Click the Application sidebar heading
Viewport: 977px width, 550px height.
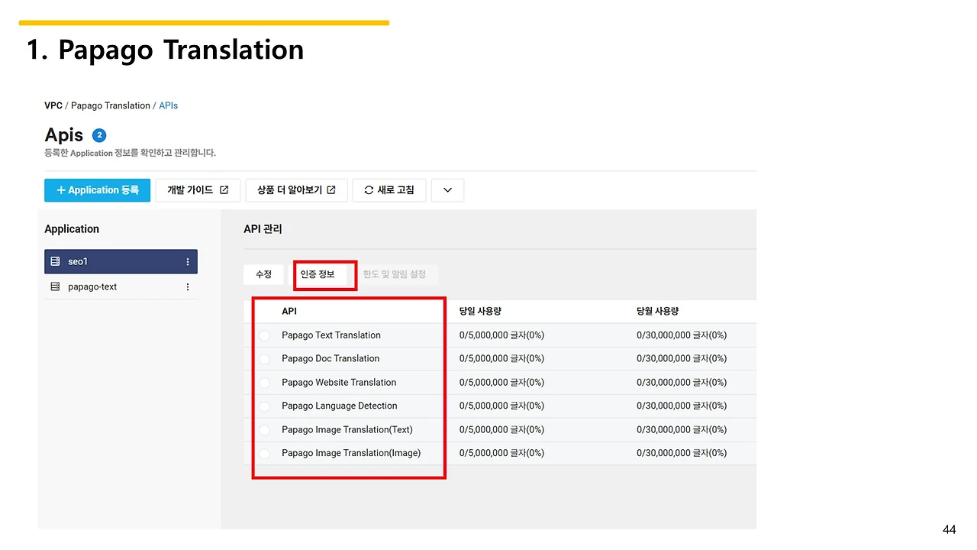[72, 229]
